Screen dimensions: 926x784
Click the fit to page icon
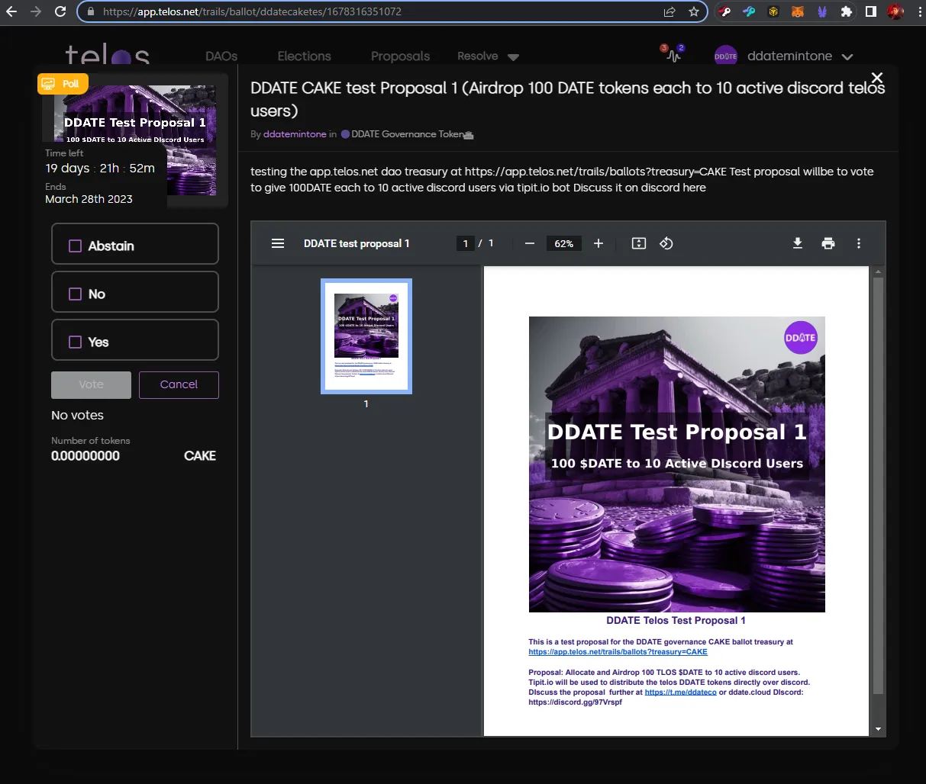[639, 243]
